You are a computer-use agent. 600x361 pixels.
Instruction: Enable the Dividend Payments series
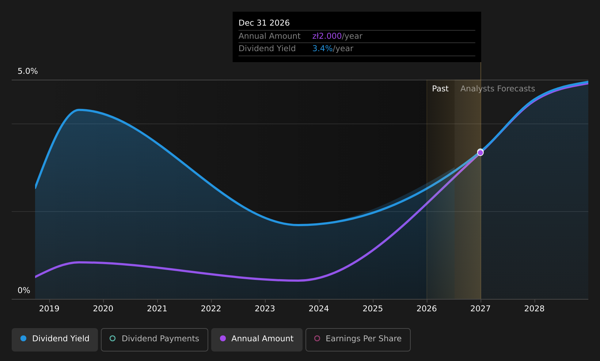click(x=154, y=339)
